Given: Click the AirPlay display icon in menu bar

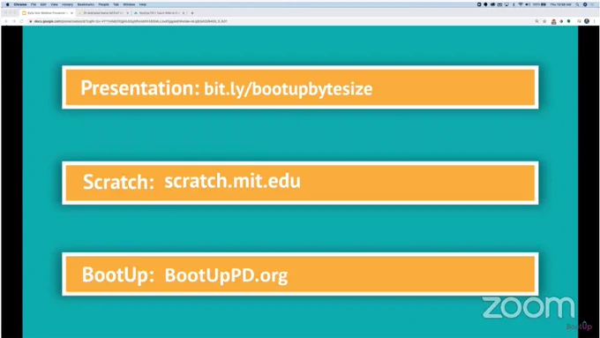Looking at the screenshot, I should click(506, 4).
